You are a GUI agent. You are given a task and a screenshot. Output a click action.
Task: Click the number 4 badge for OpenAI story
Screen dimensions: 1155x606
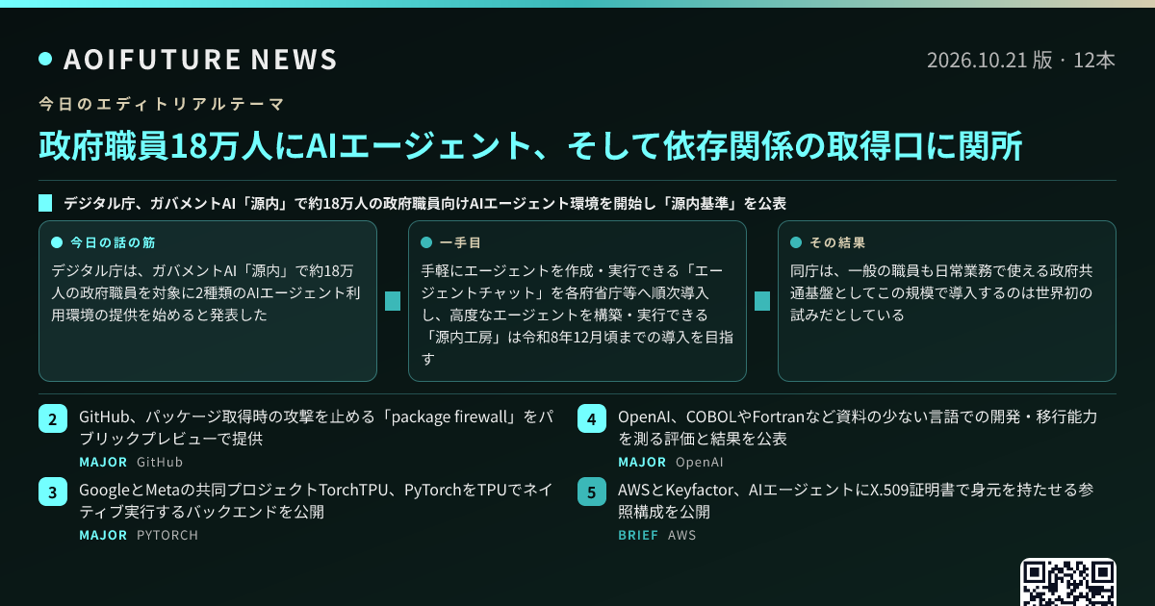click(x=592, y=419)
